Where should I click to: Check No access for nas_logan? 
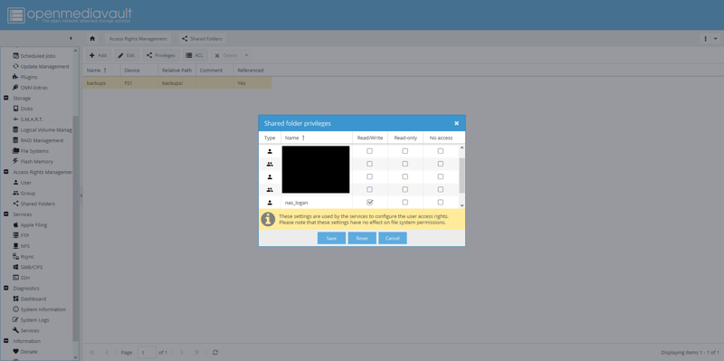click(441, 202)
